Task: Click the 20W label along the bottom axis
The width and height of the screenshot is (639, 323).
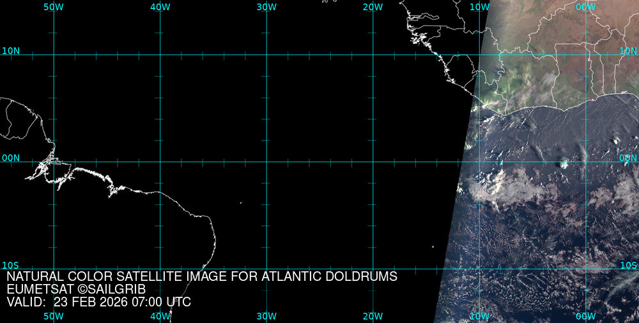Action: [x=373, y=316]
